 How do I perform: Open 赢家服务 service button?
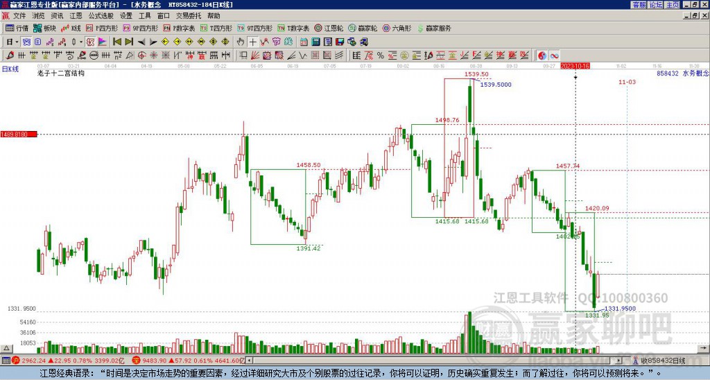coord(434,28)
